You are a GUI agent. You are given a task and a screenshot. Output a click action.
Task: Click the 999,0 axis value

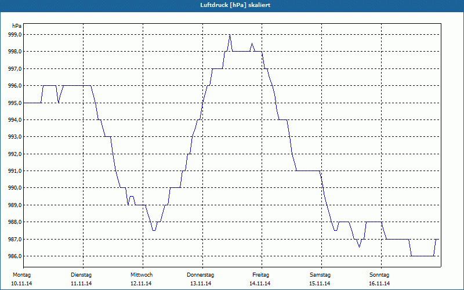tap(15, 35)
